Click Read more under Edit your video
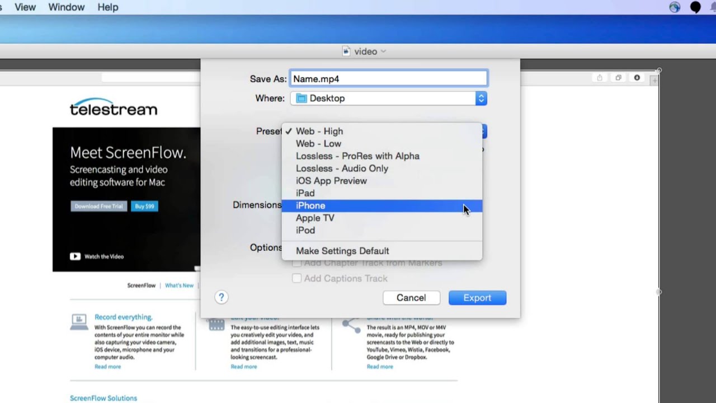716x403 pixels. click(244, 367)
